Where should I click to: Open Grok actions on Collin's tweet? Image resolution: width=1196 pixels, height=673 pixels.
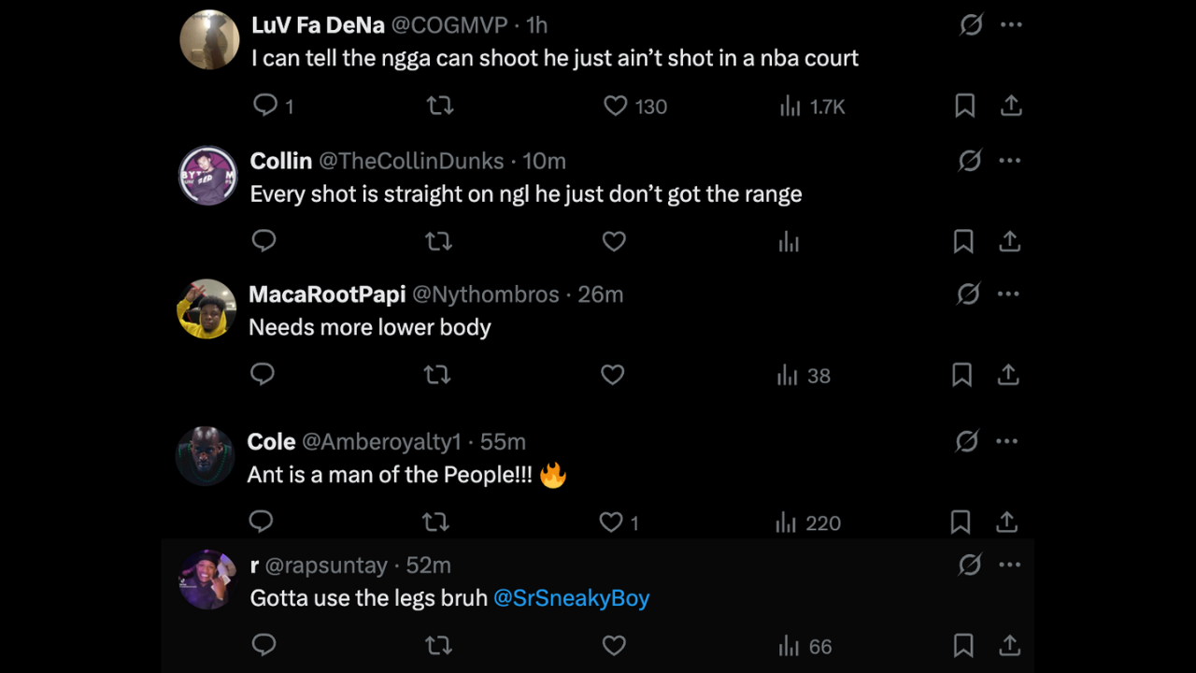(x=971, y=160)
